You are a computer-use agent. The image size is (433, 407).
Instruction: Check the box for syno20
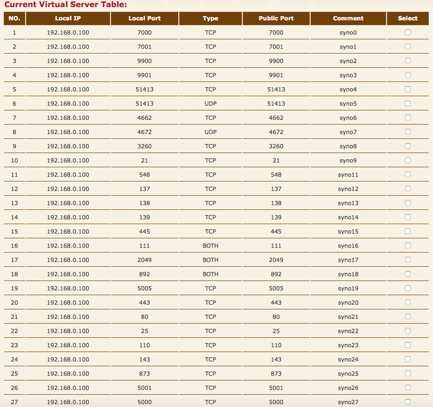click(x=407, y=302)
